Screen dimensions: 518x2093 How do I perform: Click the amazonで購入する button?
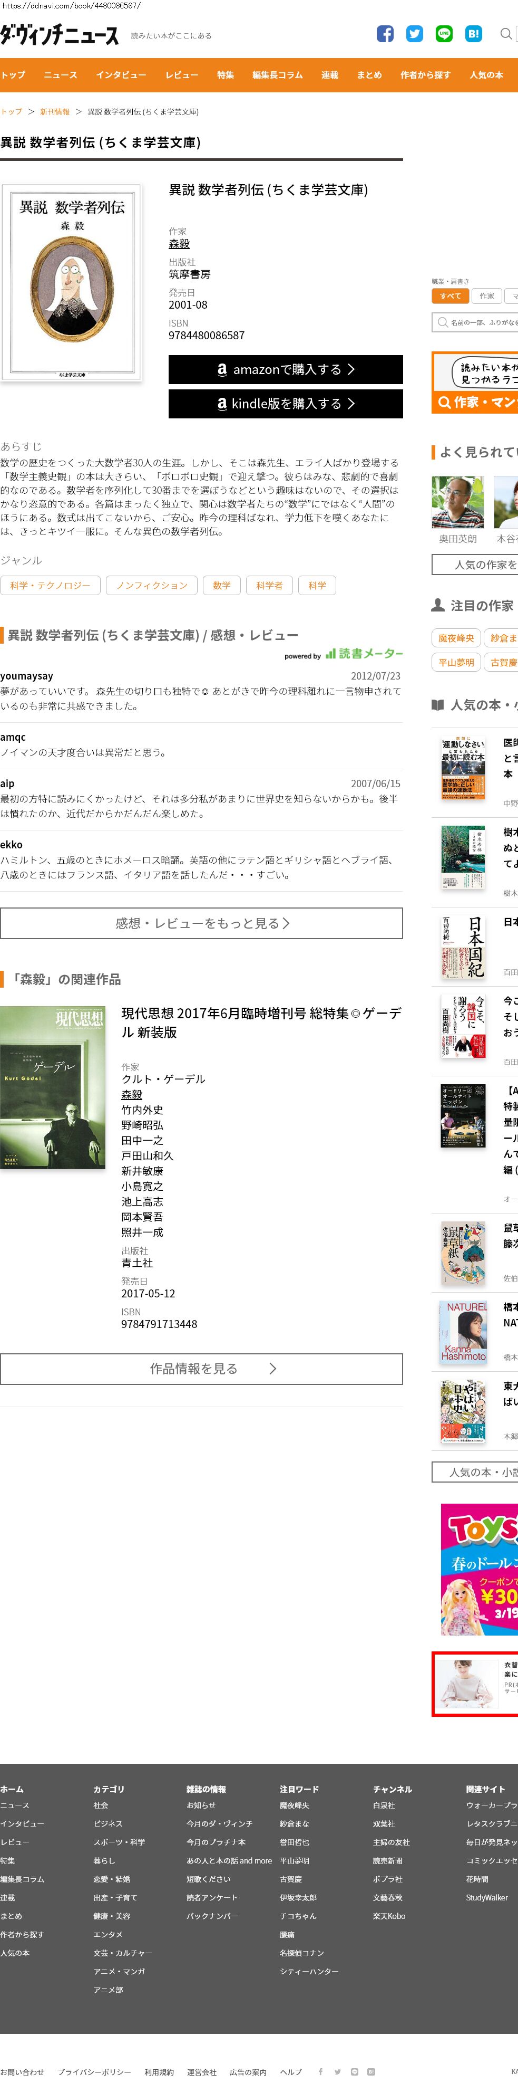coord(285,369)
